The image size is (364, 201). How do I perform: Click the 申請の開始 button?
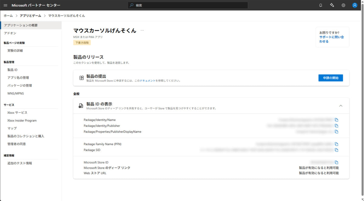point(331,78)
